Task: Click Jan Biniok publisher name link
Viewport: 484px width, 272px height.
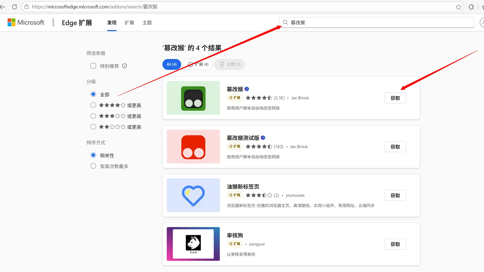Action: 300,98
